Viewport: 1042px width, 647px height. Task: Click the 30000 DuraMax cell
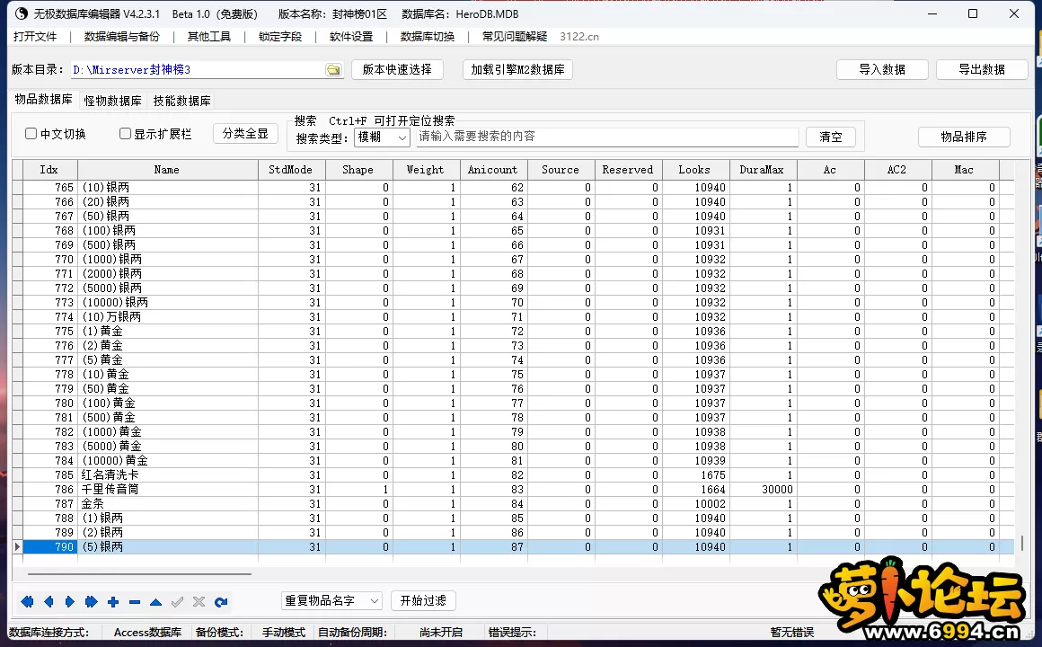[x=764, y=490]
